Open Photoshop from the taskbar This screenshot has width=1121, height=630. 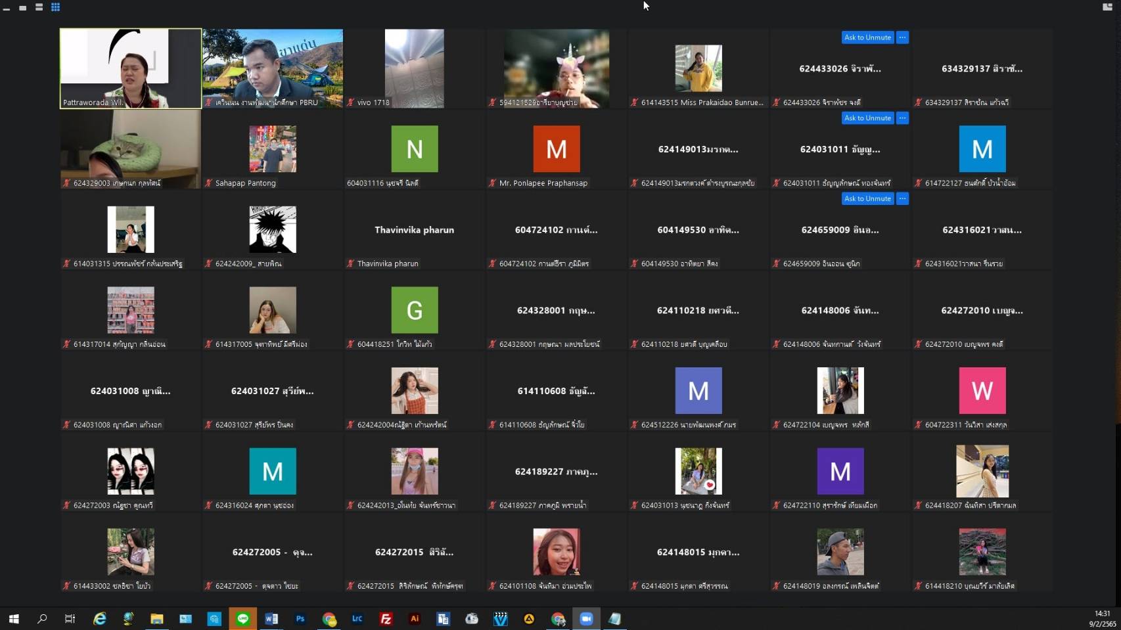(300, 619)
